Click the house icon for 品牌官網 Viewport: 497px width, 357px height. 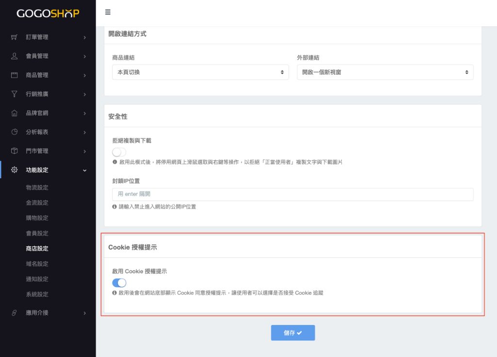(x=14, y=113)
